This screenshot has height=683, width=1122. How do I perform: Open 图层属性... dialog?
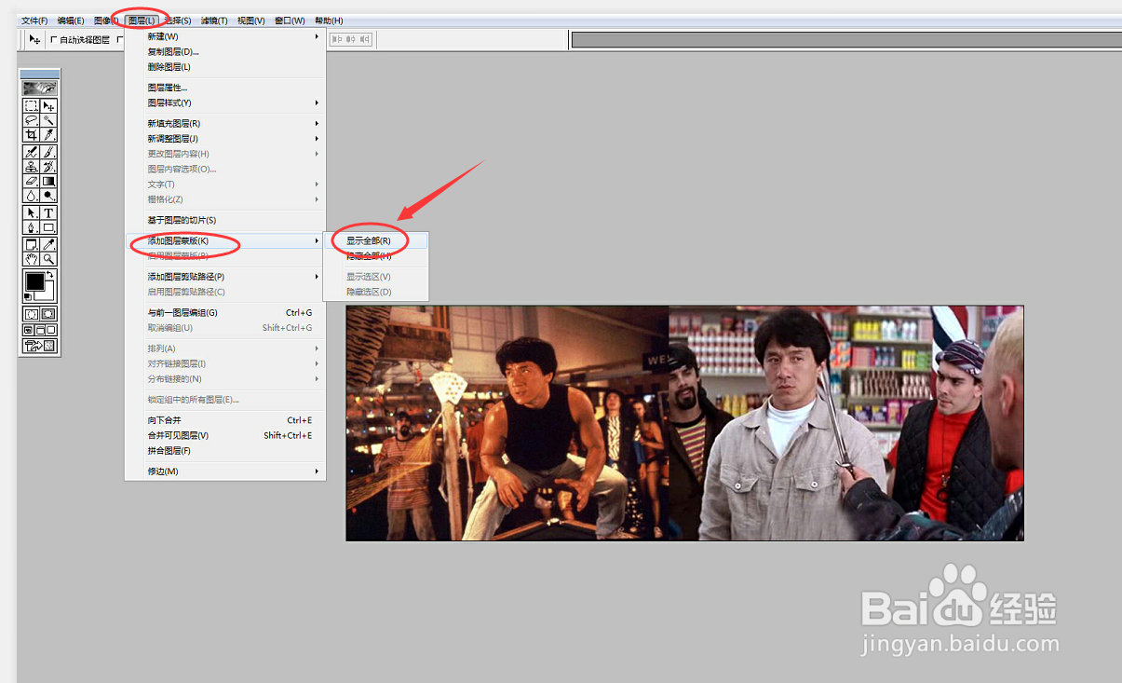[225, 88]
